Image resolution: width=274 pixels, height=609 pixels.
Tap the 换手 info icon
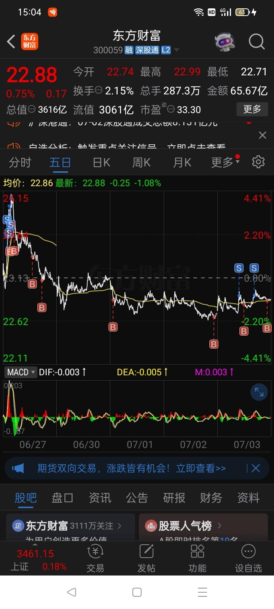point(99,91)
